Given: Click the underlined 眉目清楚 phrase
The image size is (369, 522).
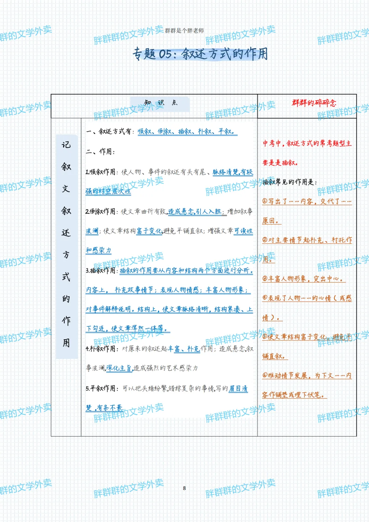Looking at the screenshot, I should coord(240,389).
